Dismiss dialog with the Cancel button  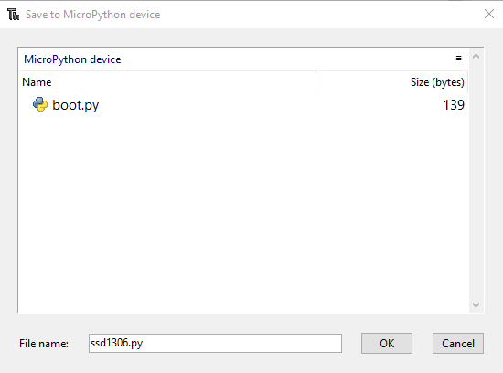point(458,343)
